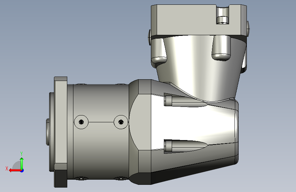Select the output shaft stub at far left
Screen dimensions: 296x192
pyautogui.click(x=48, y=132)
